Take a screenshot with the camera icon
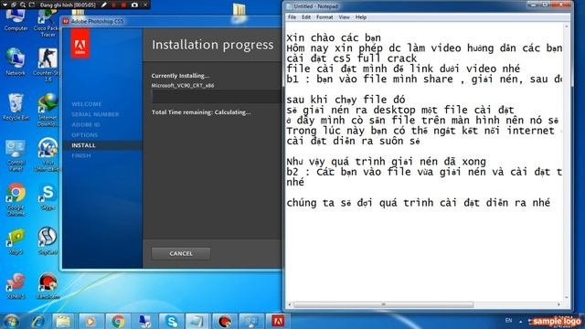 coord(134,5)
